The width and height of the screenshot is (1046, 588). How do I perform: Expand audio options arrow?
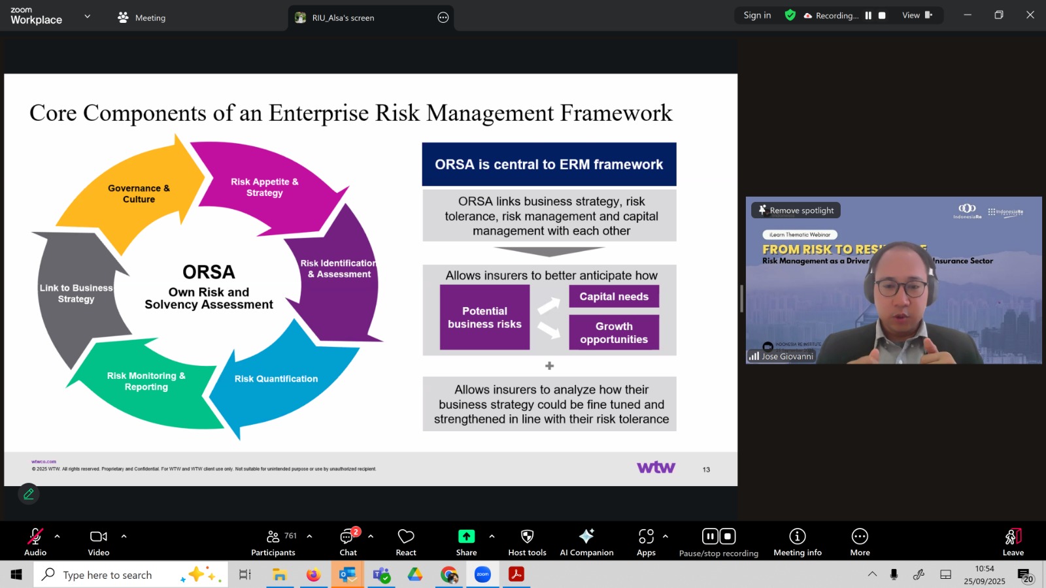tap(58, 536)
